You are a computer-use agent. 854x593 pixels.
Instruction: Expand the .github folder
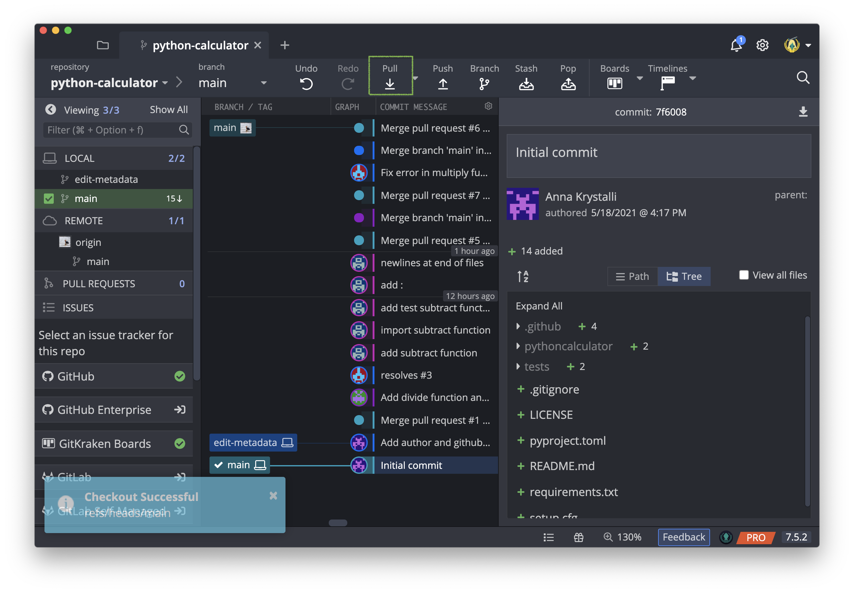click(518, 326)
